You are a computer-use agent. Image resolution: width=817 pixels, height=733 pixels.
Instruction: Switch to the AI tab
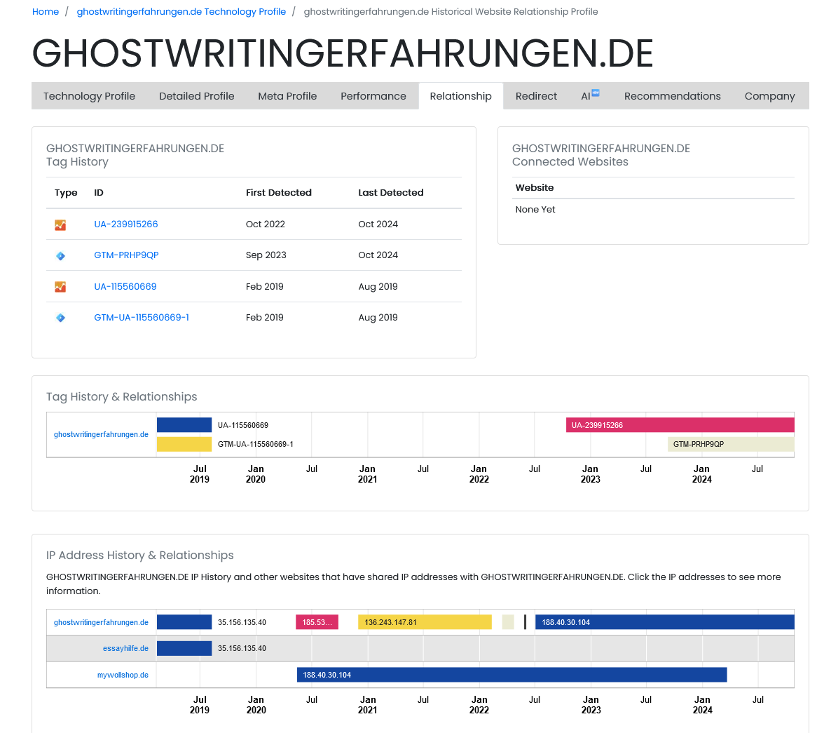coord(590,96)
